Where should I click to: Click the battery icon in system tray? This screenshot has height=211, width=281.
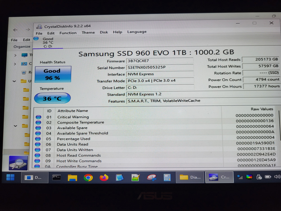click(268, 177)
